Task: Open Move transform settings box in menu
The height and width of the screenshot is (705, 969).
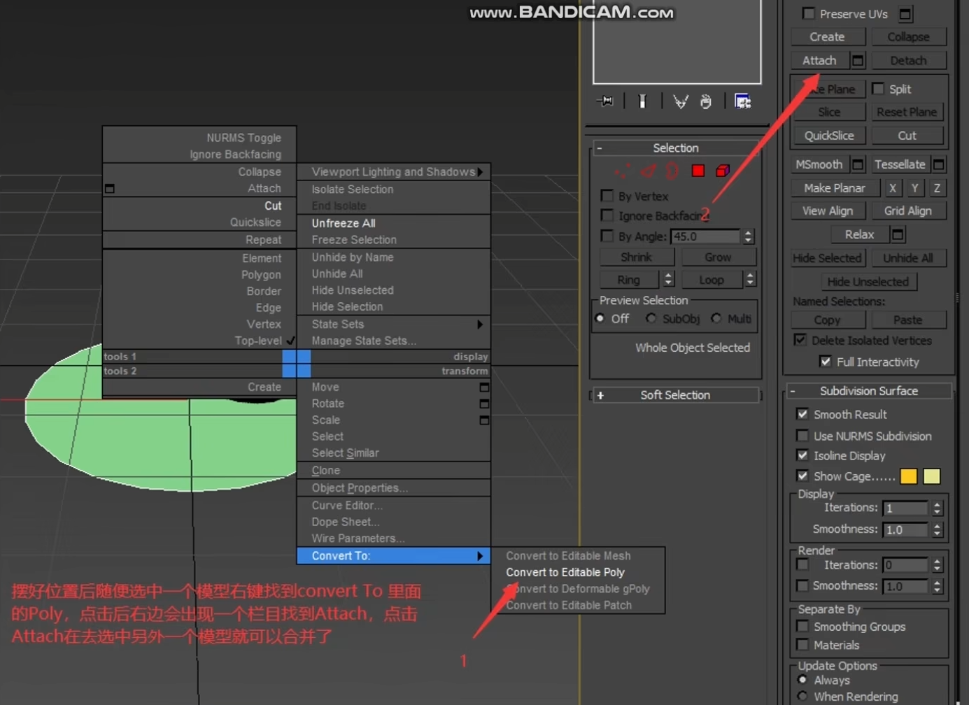Action: (484, 387)
